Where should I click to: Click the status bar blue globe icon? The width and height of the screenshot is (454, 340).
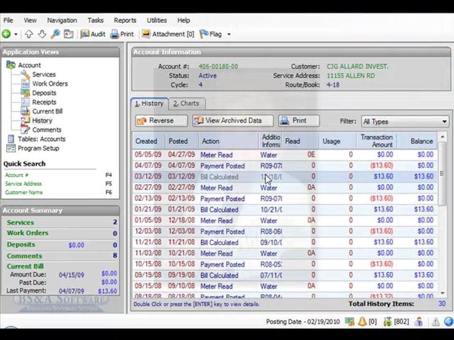click(x=448, y=322)
